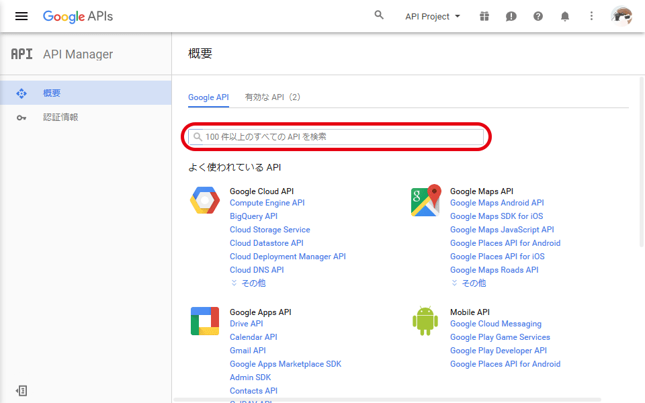Image resolution: width=645 pixels, height=403 pixels.
Task: Open Cloud DNS API link
Action: pos(257,270)
